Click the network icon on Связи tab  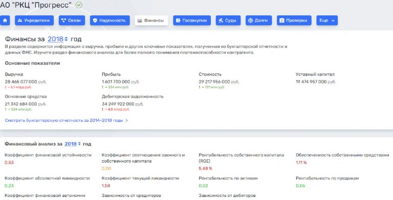[x=63, y=20]
